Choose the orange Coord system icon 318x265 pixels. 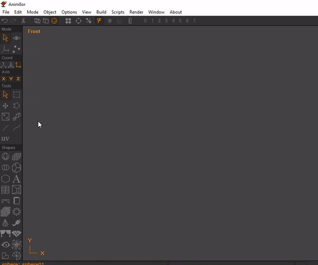pyautogui.click(x=18, y=65)
